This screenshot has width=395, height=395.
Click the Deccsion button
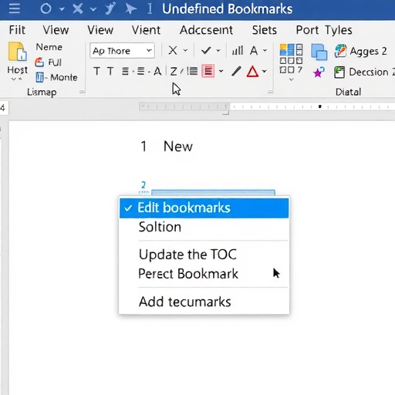(x=364, y=72)
